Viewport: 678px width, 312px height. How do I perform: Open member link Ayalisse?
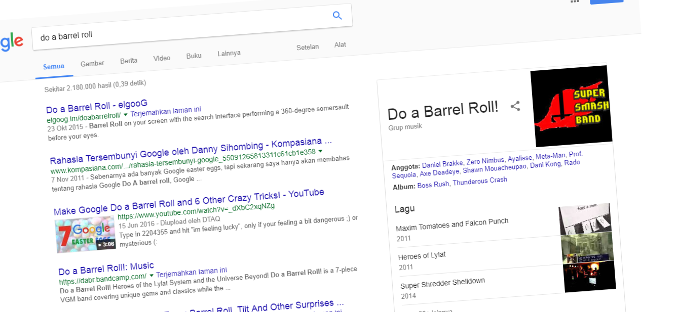pos(520,157)
